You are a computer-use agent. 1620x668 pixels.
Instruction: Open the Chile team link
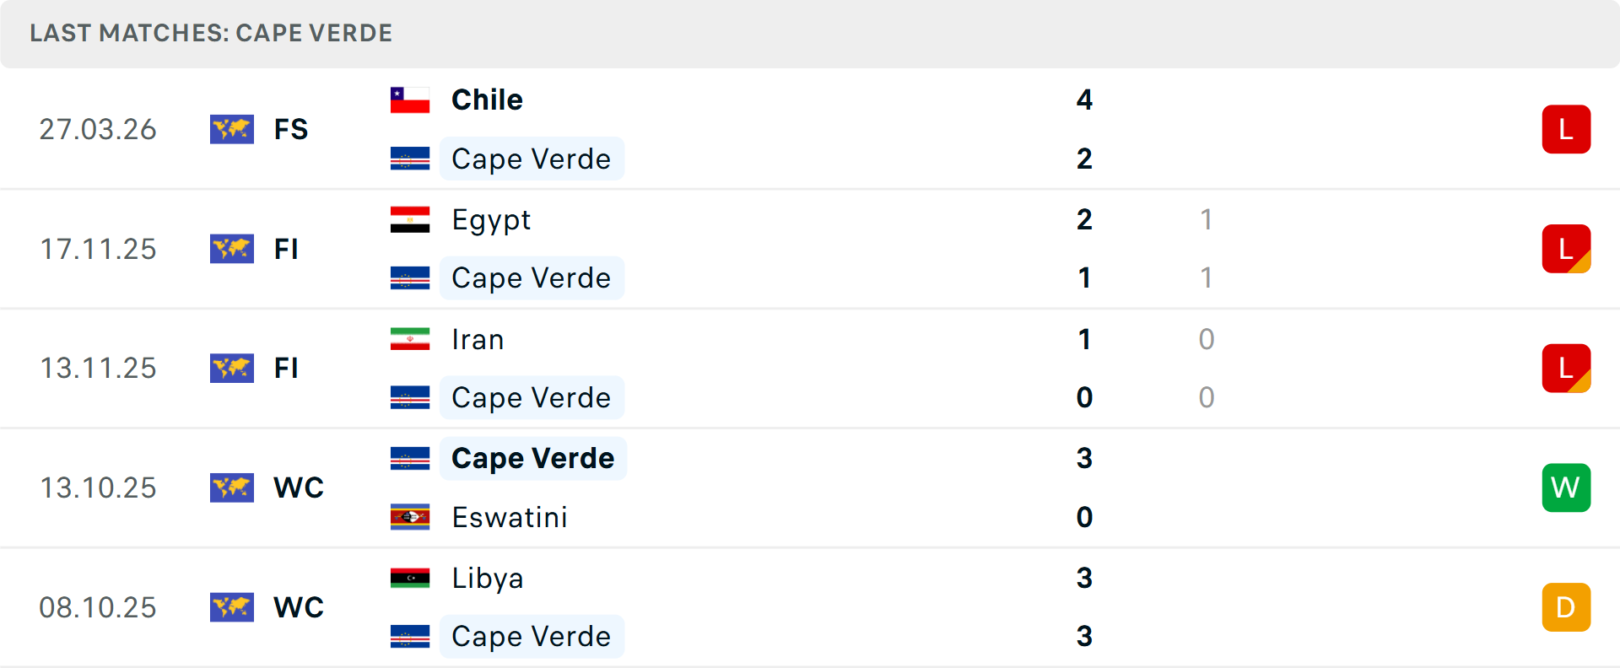point(487,100)
